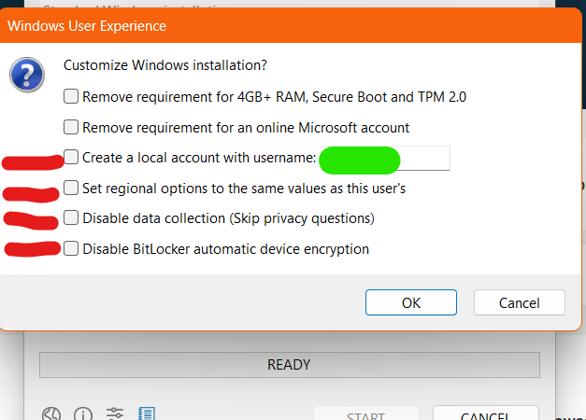Confirm dialog with OK button
586x420 pixels.
tap(411, 303)
